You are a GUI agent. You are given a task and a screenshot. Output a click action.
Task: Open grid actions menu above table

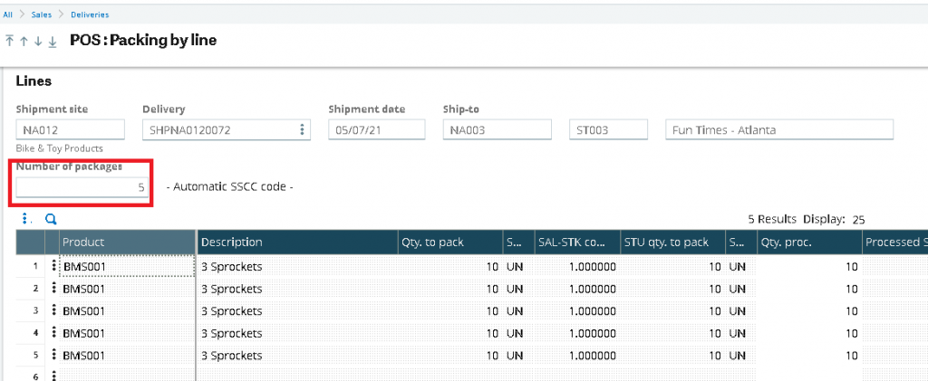click(x=28, y=219)
